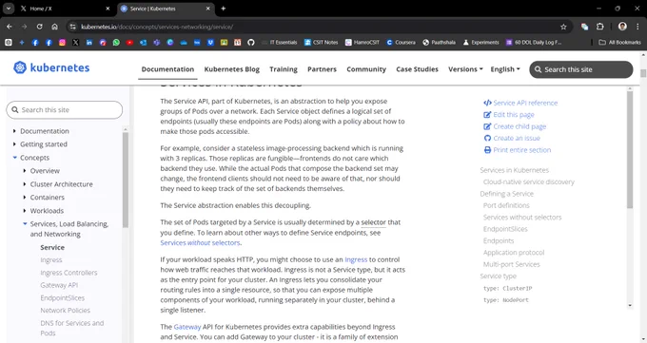The height and width of the screenshot is (343, 647).
Task: Select Gateway API in the sidebar
Action: (59, 285)
